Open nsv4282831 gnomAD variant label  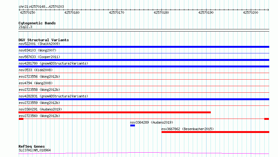[x=53, y=96]
